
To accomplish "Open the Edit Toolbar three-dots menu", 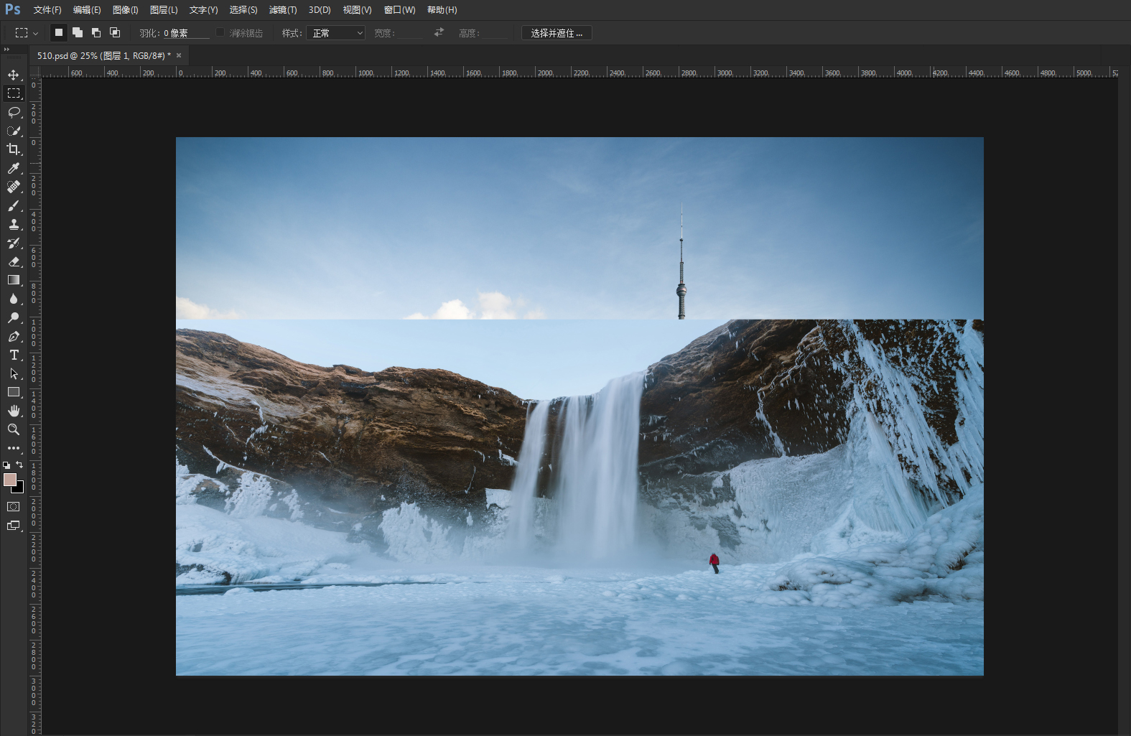I will (14, 448).
